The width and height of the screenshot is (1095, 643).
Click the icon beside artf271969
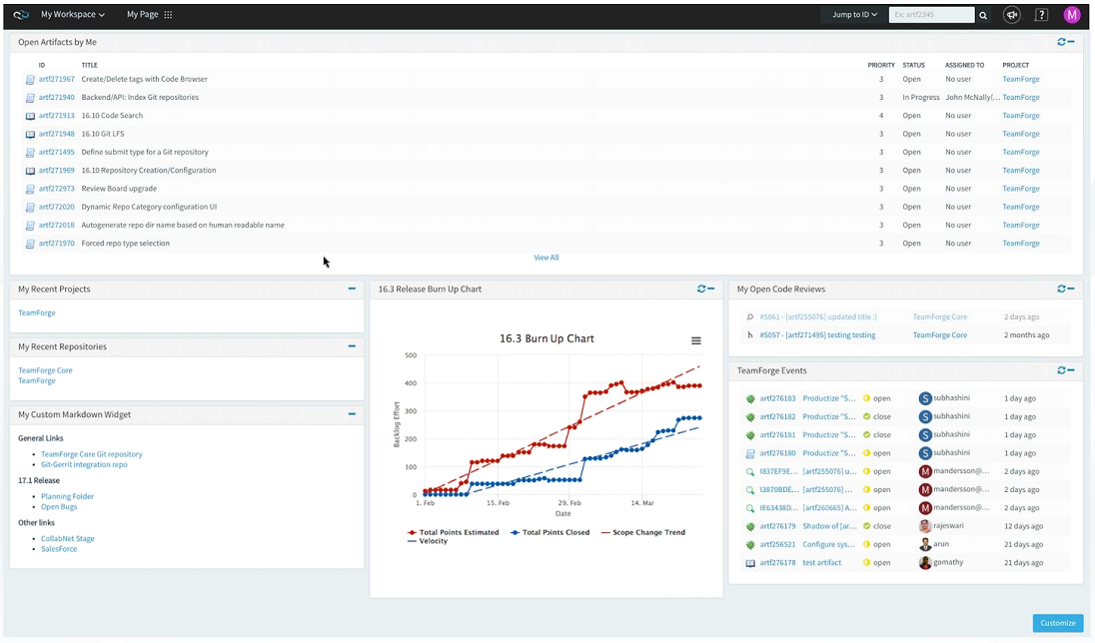point(30,171)
